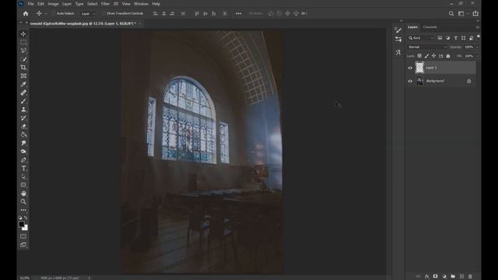
Task: Lock layer position
Action: [x=433, y=56]
